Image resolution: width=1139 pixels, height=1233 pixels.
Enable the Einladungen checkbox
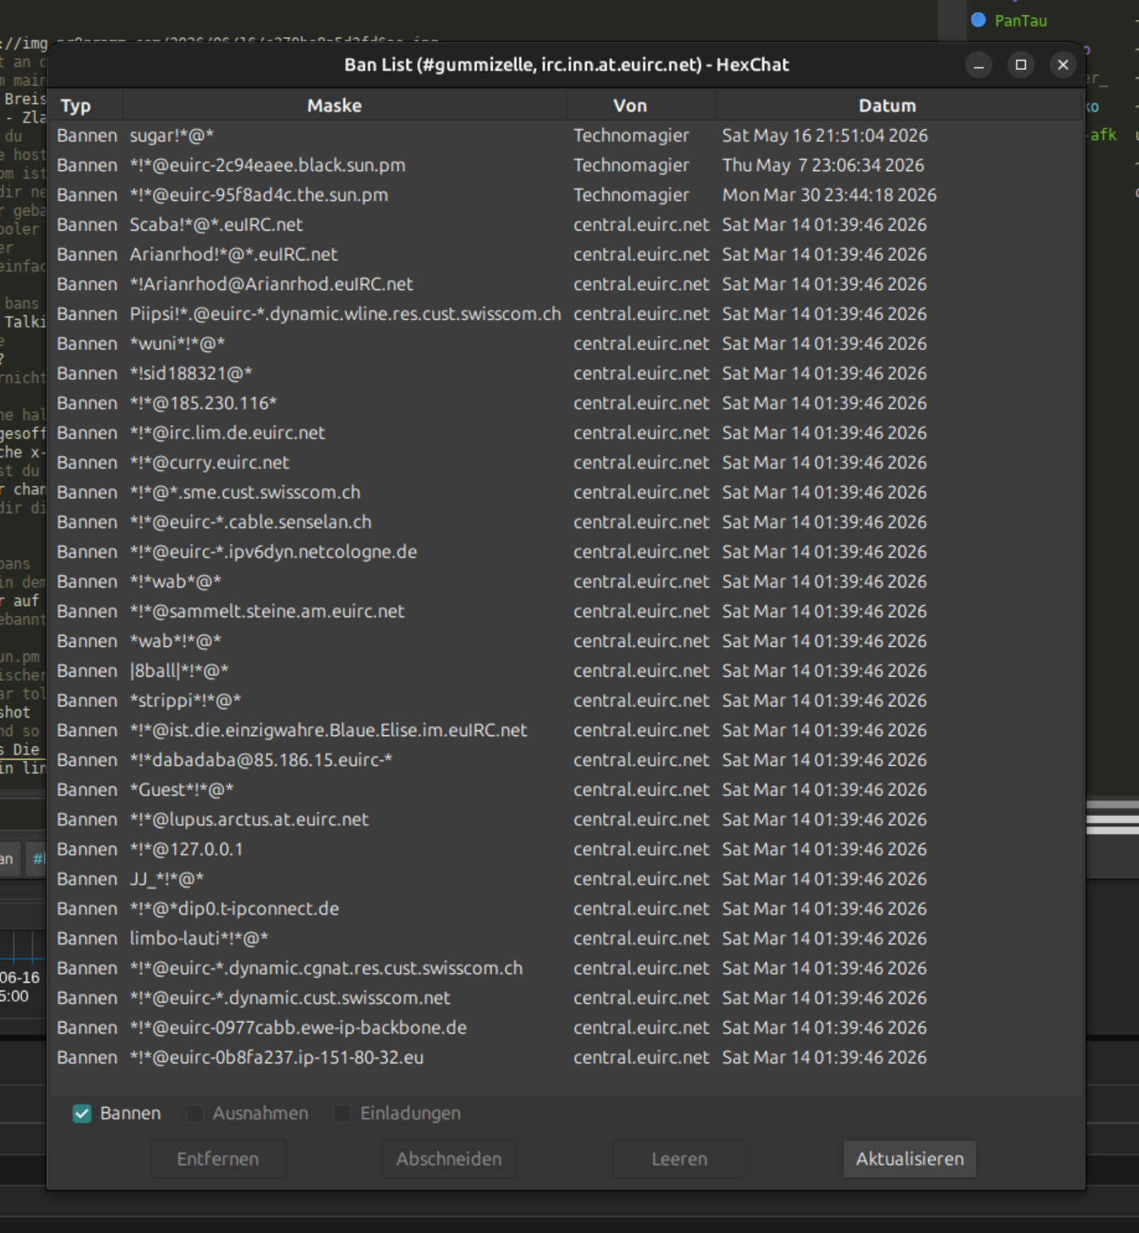342,1114
